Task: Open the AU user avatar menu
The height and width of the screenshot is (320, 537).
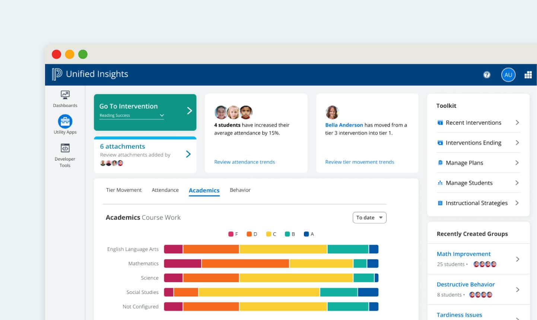Action: pyautogui.click(x=508, y=75)
